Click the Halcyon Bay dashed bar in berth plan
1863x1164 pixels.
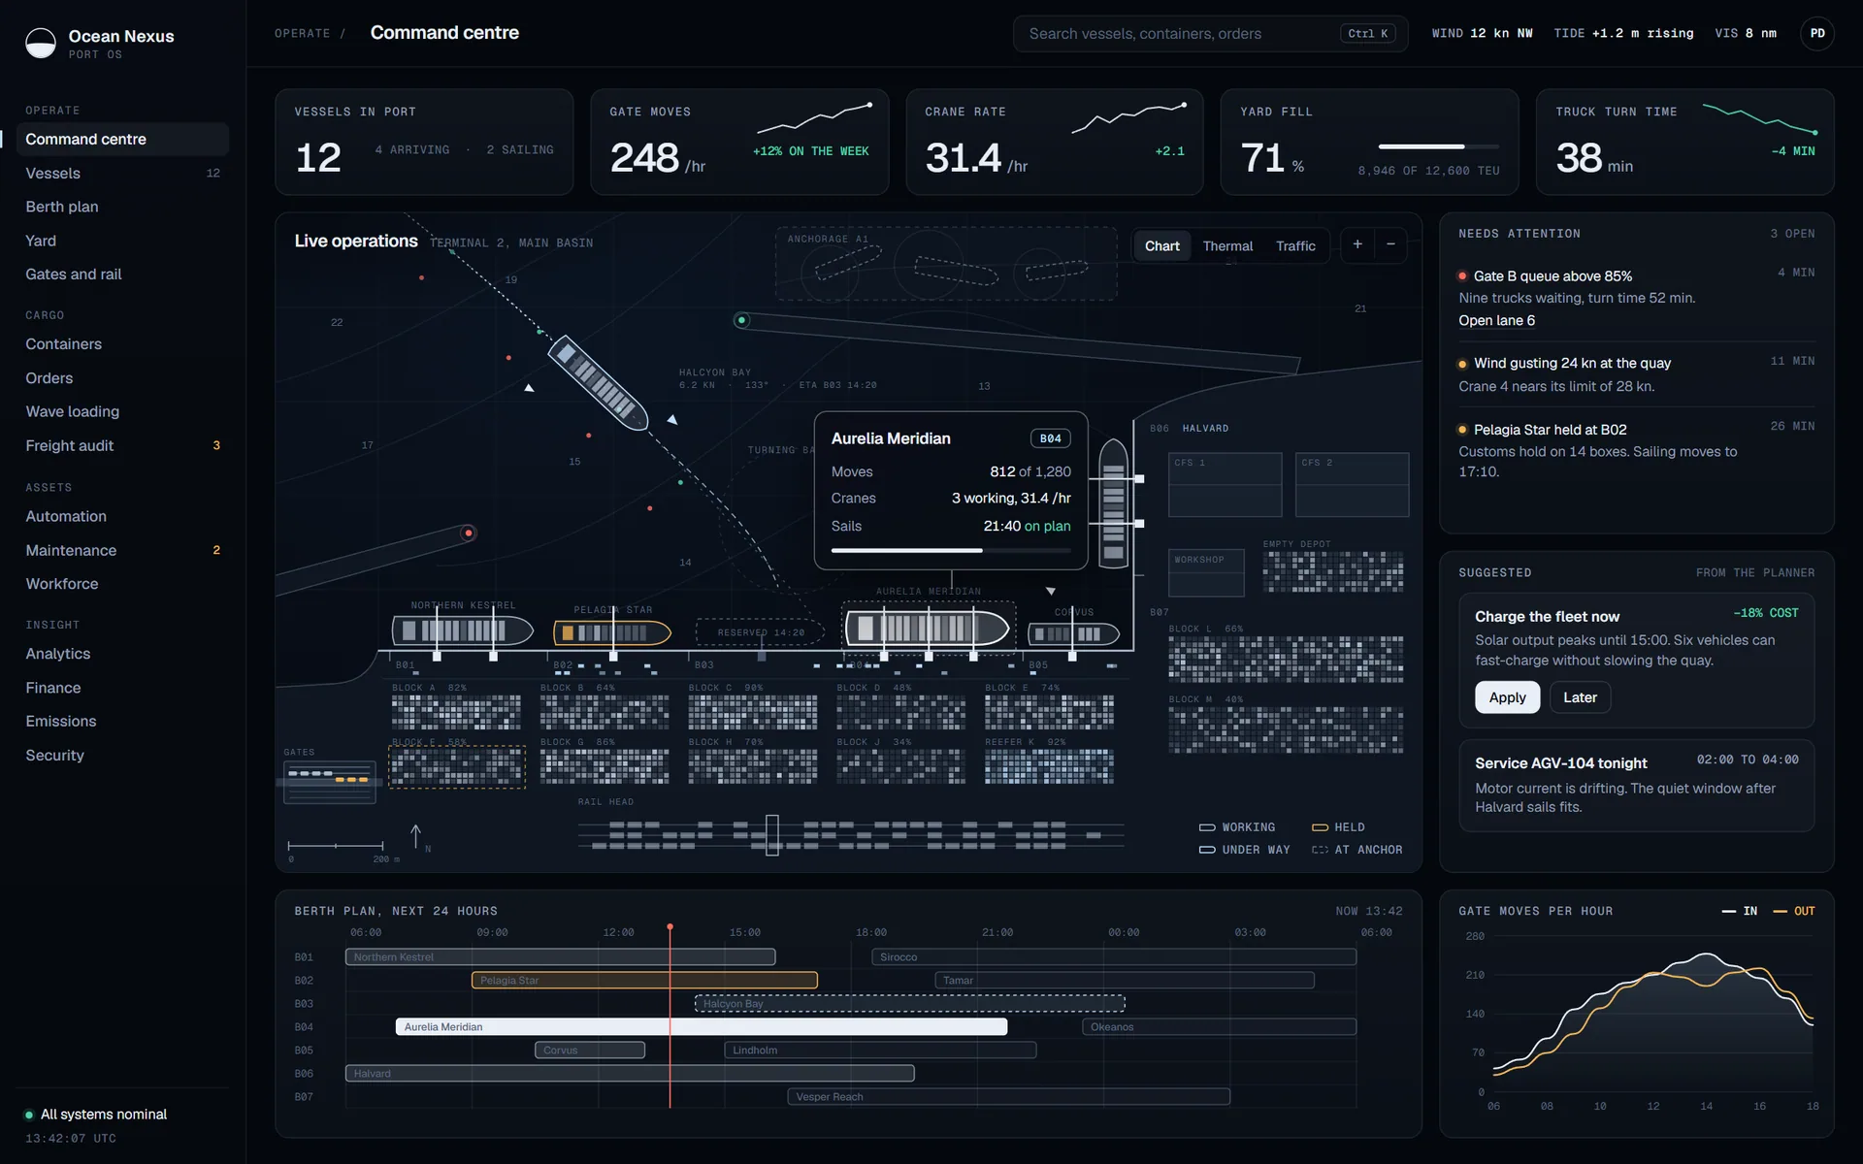[x=909, y=1004]
